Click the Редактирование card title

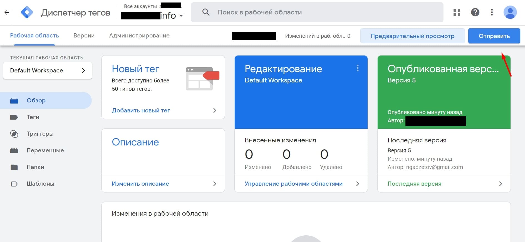point(283,69)
